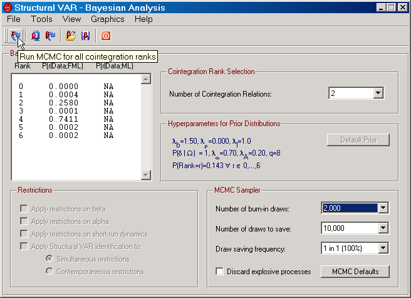Viewport: 411px width, 298px height.
Task: Select rank 2 row with 0.2580
Action: coord(66,103)
